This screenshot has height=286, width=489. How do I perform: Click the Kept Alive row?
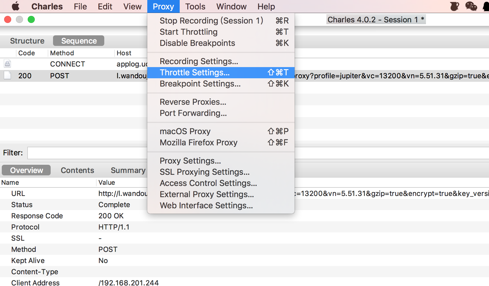(244, 260)
